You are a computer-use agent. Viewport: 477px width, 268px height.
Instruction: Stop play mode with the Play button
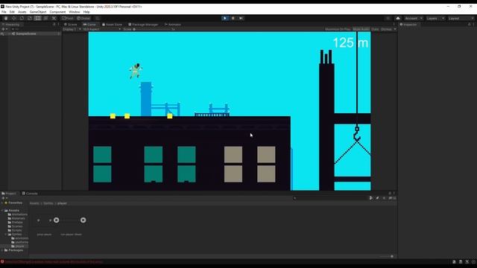click(225, 18)
